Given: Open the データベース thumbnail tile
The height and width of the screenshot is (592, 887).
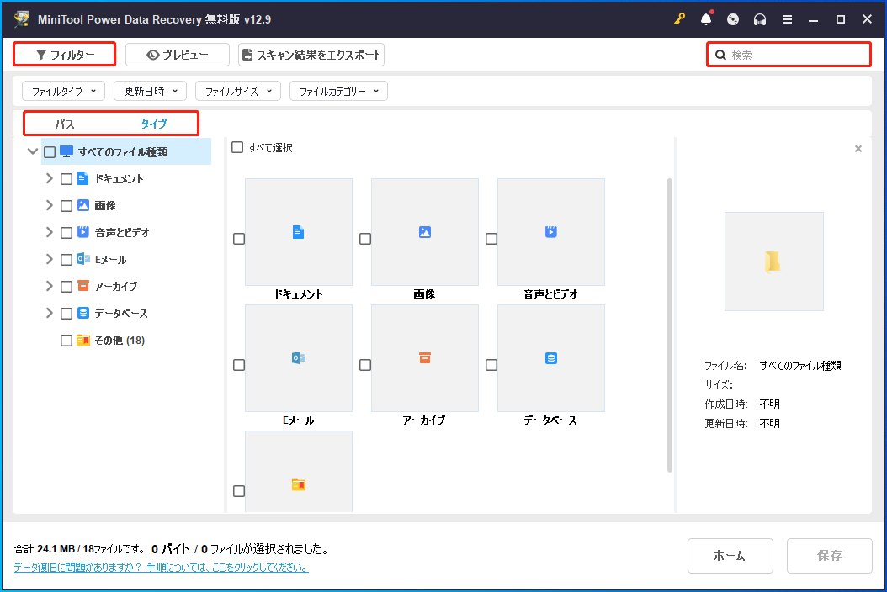Looking at the screenshot, I should pyautogui.click(x=551, y=358).
